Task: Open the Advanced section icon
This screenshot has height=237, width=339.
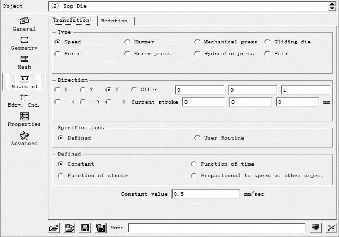Action: pyautogui.click(x=24, y=136)
